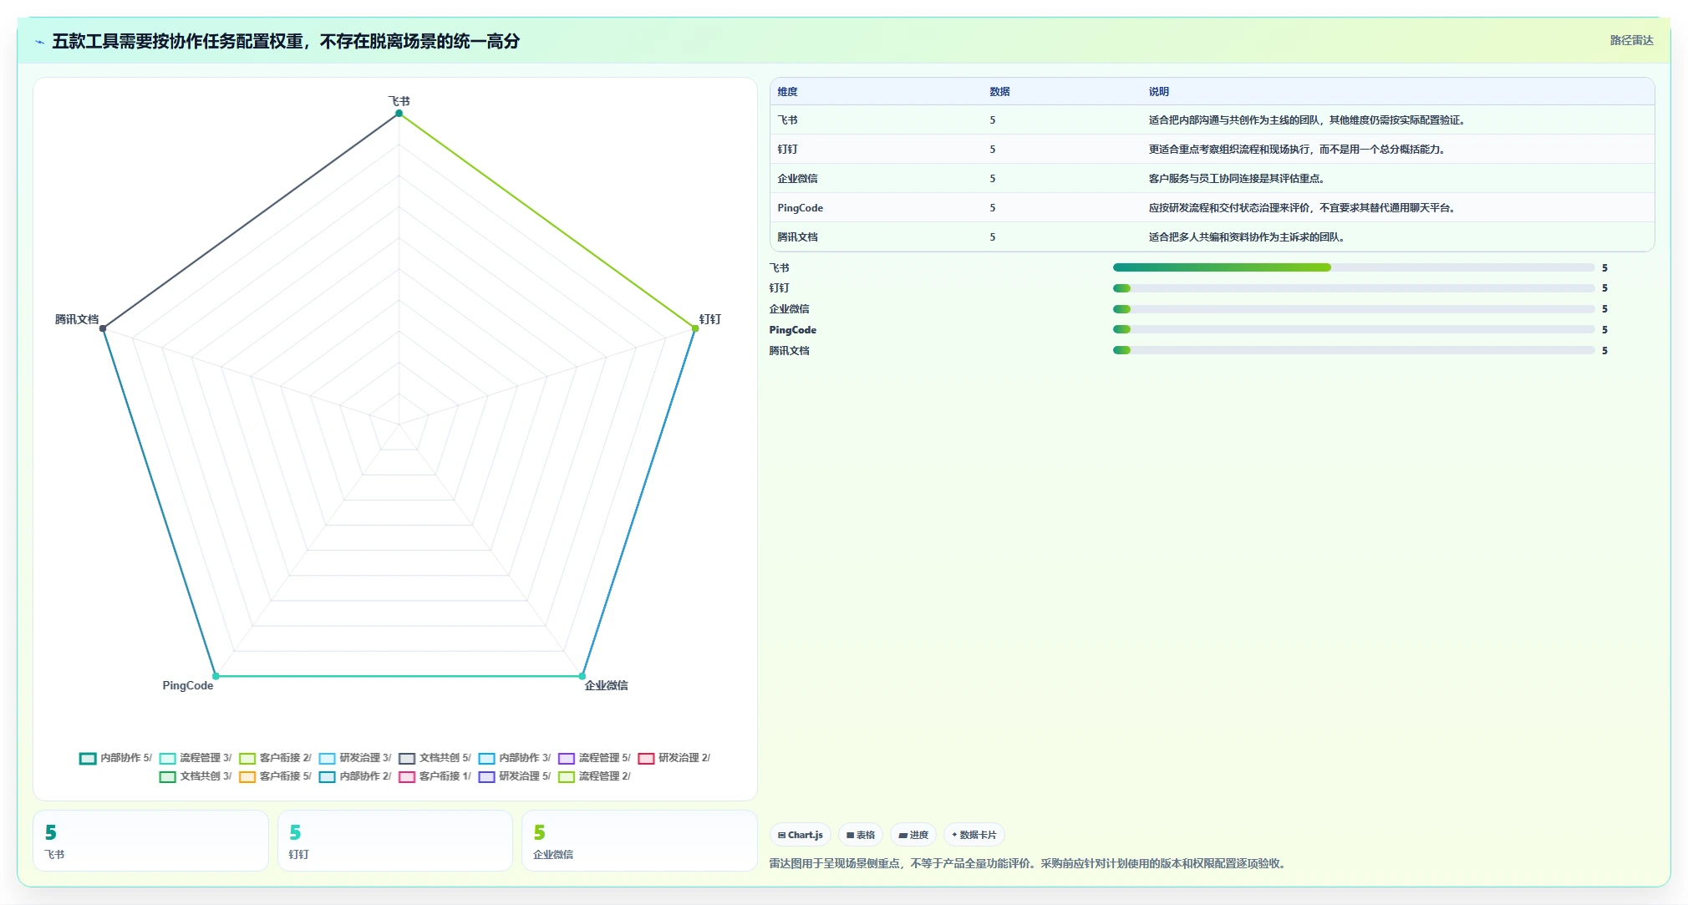
Task: Toggle the 文档共创 3/ legend series
Action: [x=196, y=776]
